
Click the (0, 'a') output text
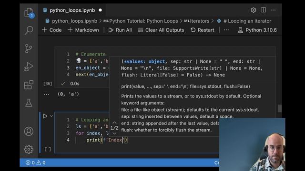[68, 94]
